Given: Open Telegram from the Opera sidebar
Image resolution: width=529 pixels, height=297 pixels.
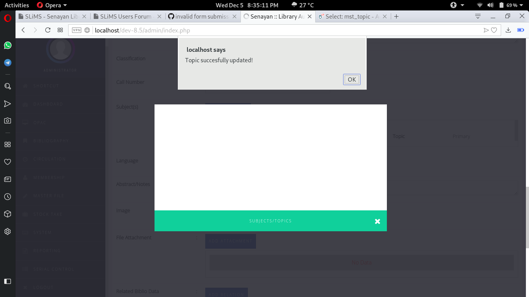Looking at the screenshot, I should click(7, 62).
